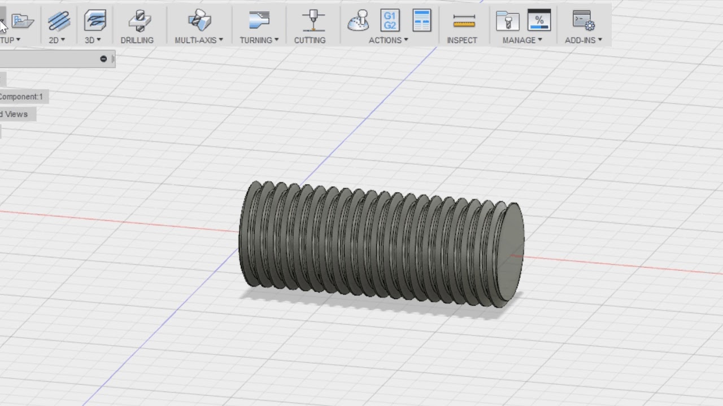Collapse the browser panel minus button

103,59
